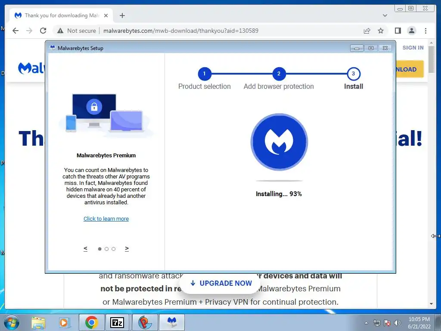
Task: Click the UPGRADE NOW button
Action: pos(221,283)
